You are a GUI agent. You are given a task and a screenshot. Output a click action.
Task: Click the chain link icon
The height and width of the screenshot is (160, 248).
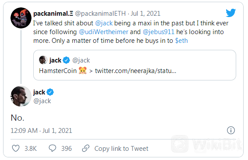pos(86,148)
